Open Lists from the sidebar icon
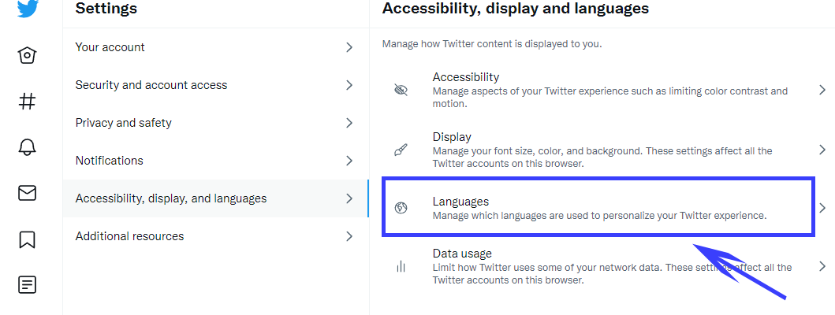835x315 pixels. [x=27, y=285]
